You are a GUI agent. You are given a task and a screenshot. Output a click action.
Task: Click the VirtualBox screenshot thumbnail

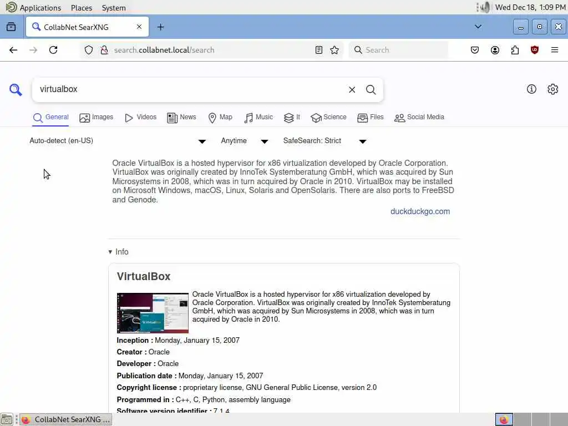(153, 313)
